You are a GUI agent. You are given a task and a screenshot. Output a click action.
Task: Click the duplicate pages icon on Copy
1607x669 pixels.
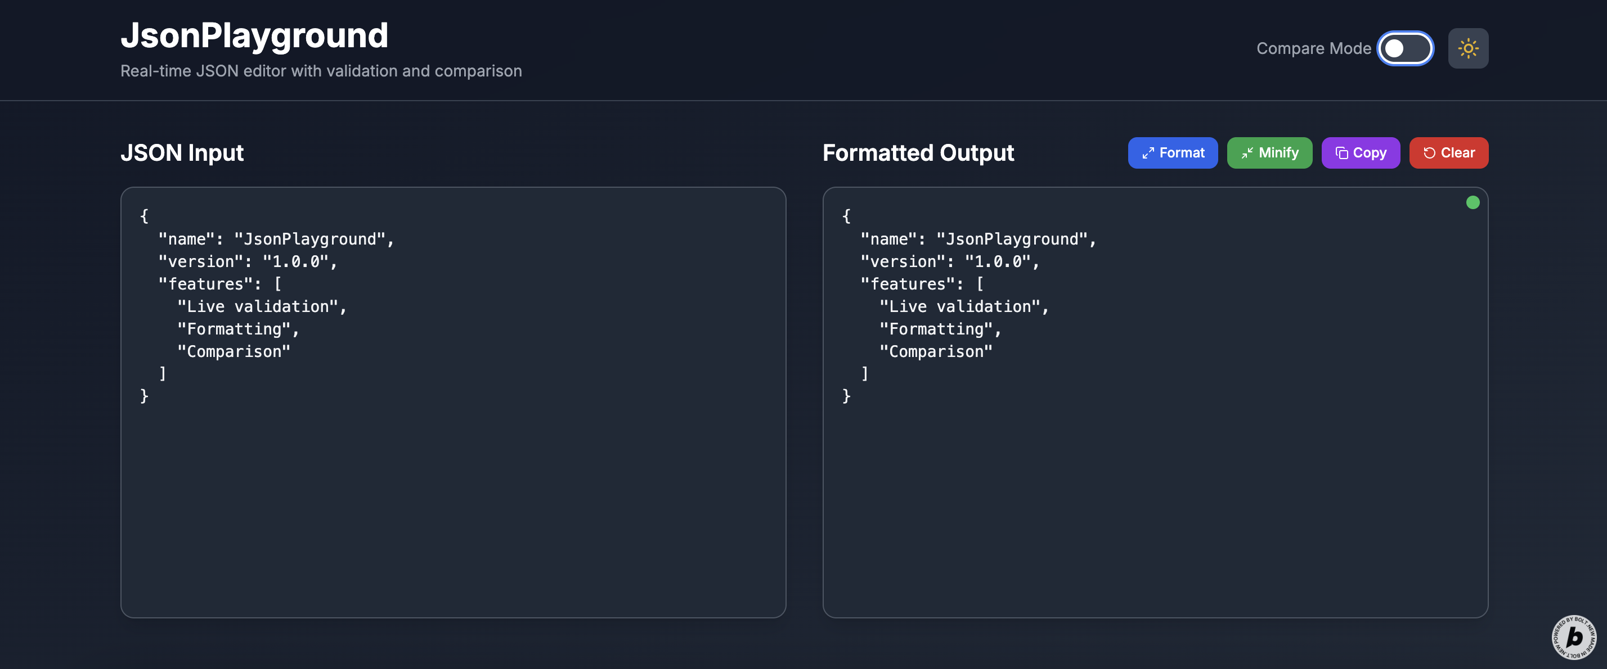click(x=1341, y=153)
